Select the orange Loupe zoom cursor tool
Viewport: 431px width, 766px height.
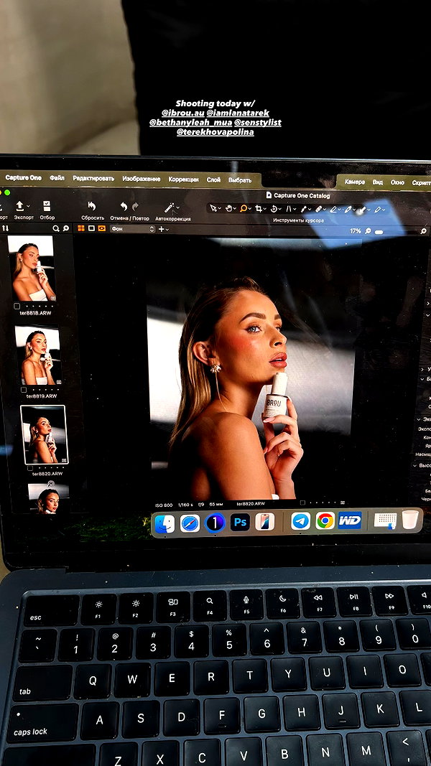[243, 209]
